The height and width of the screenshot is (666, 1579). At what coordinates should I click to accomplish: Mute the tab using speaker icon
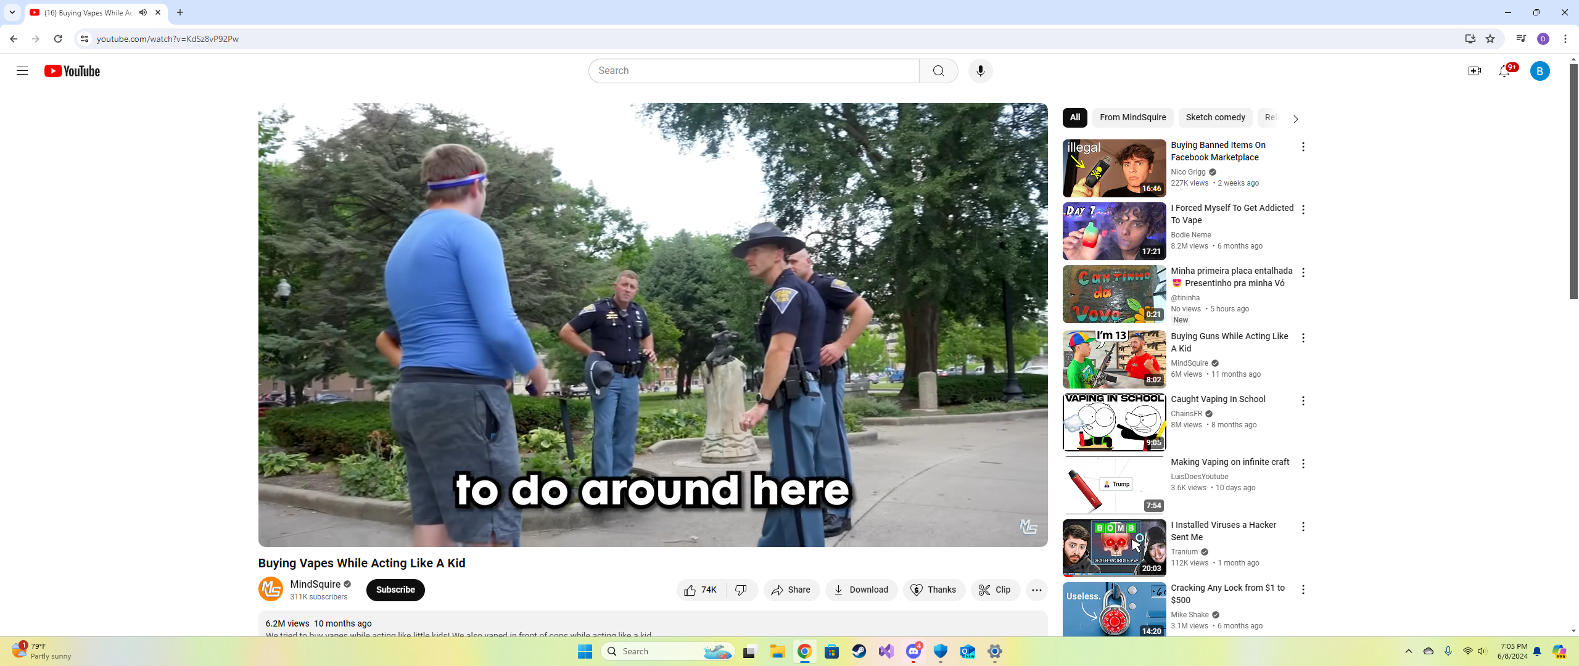pos(143,12)
